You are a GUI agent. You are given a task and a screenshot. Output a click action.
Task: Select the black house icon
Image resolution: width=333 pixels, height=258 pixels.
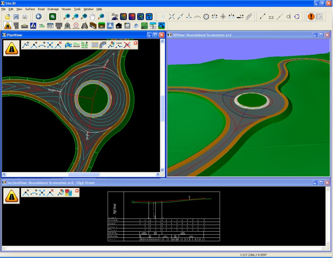119,26
